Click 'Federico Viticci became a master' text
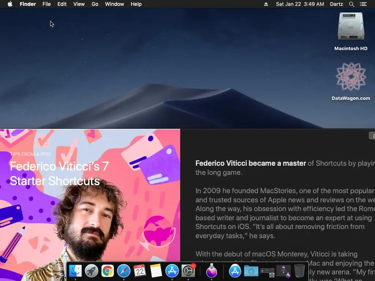 coord(250,163)
